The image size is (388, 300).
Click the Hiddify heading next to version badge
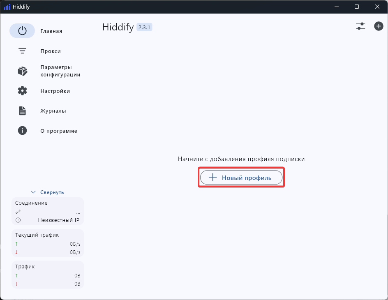pos(118,27)
